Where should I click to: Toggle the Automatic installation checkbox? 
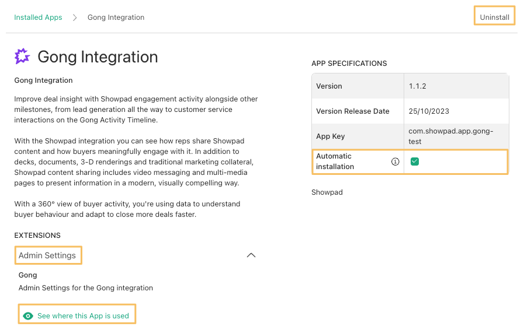coord(414,162)
